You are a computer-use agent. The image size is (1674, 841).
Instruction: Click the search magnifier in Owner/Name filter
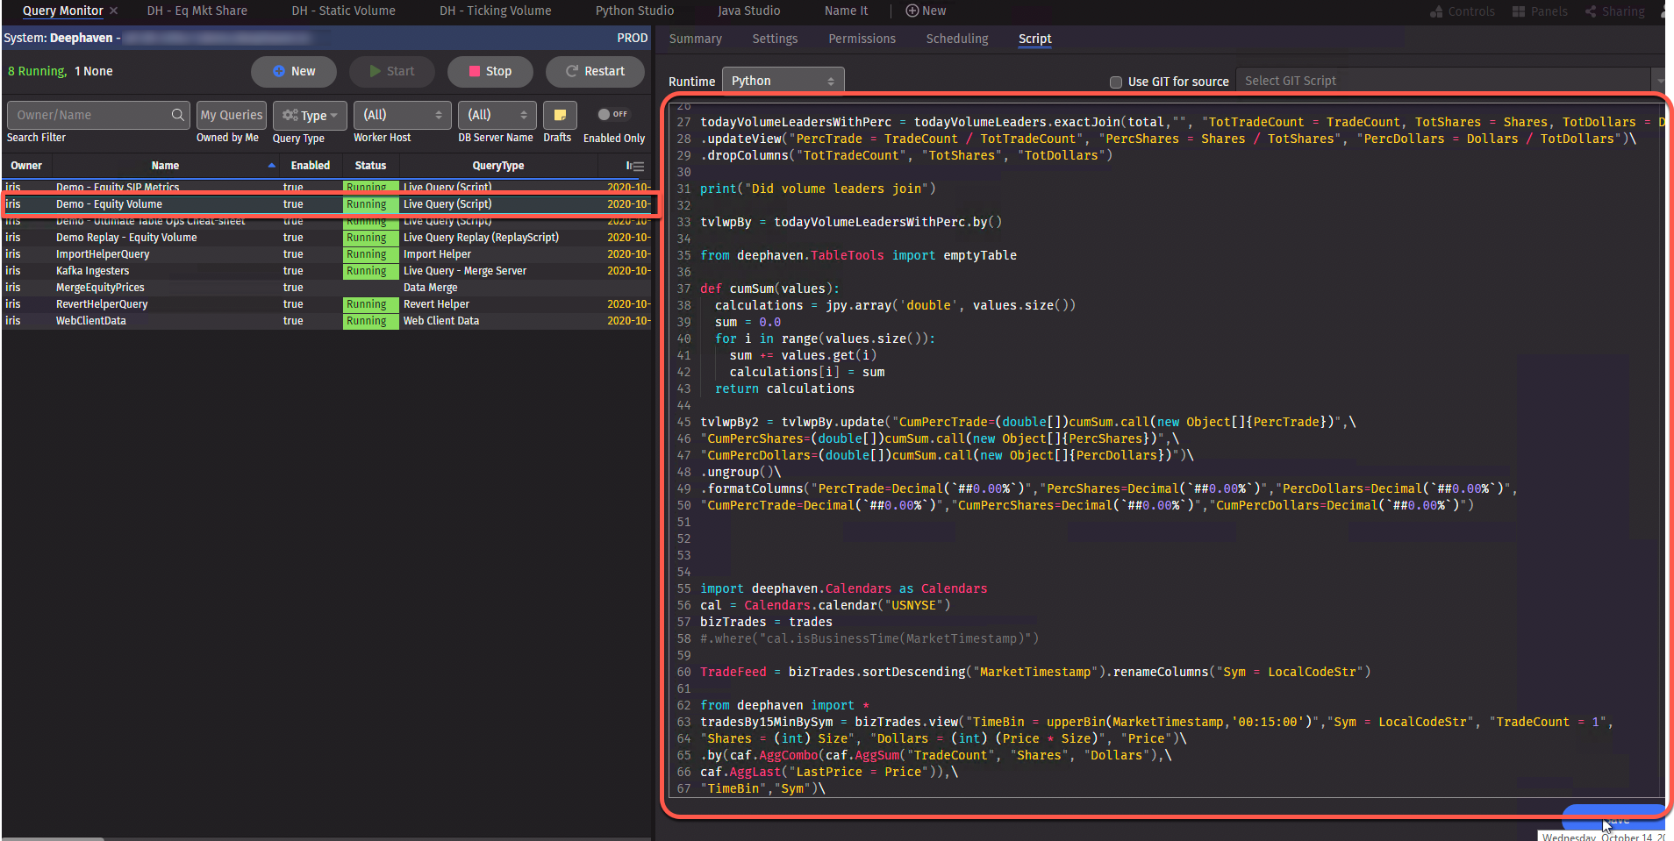[x=177, y=115]
